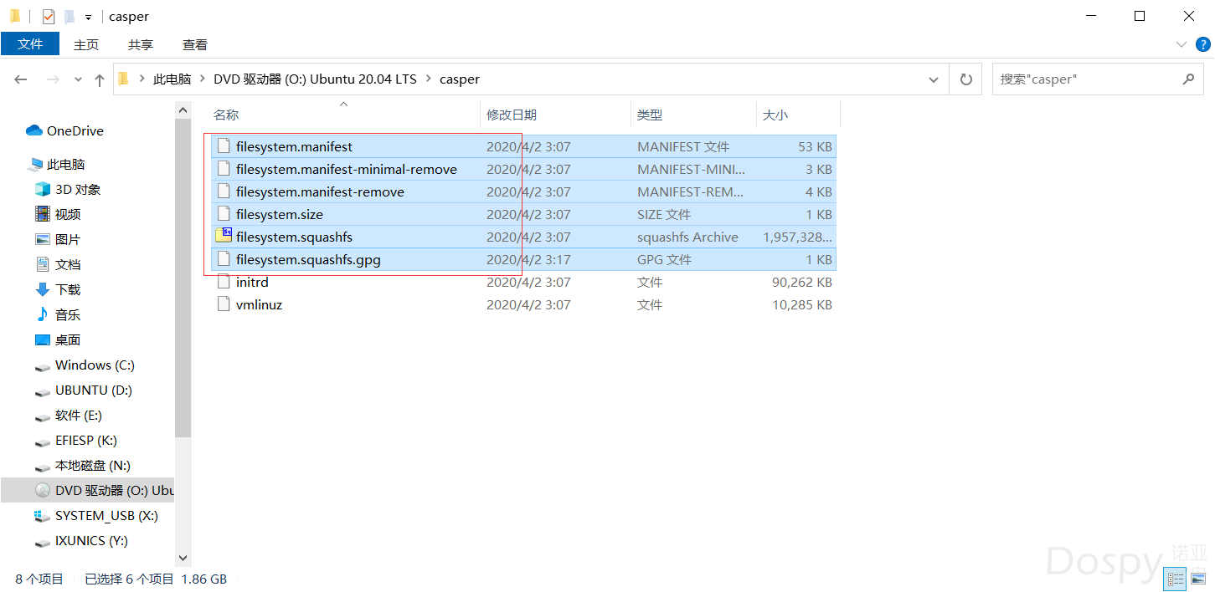Click the Properties checkmark icon in title bar
The height and width of the screenshot is (592, 1215).
49,16
